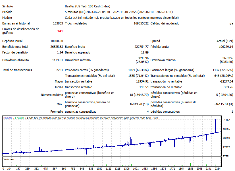Click the Total de transacciones value 2231
The image size is (235, 171).
coord(60,70)
